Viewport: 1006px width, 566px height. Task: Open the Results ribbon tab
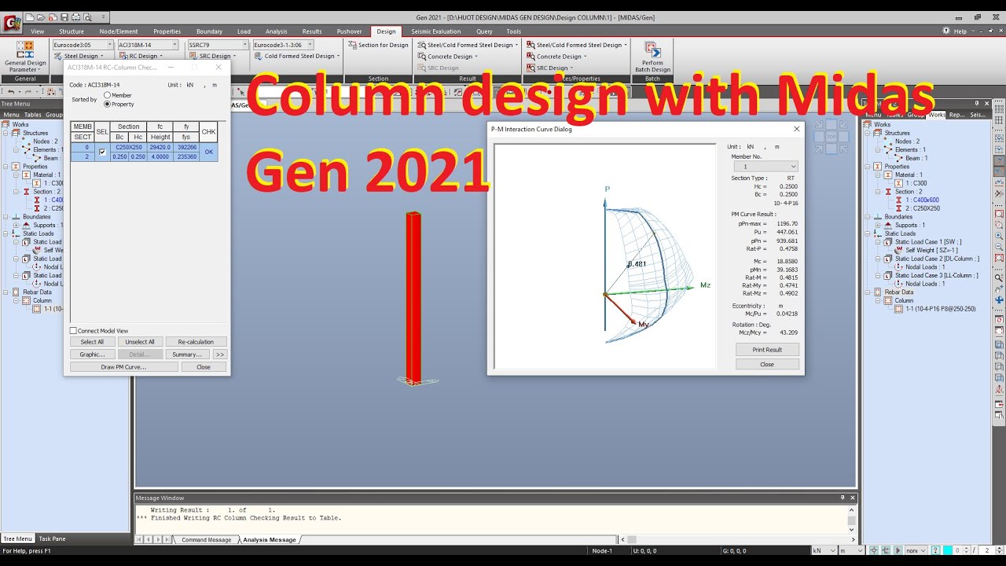coord(312,31)
